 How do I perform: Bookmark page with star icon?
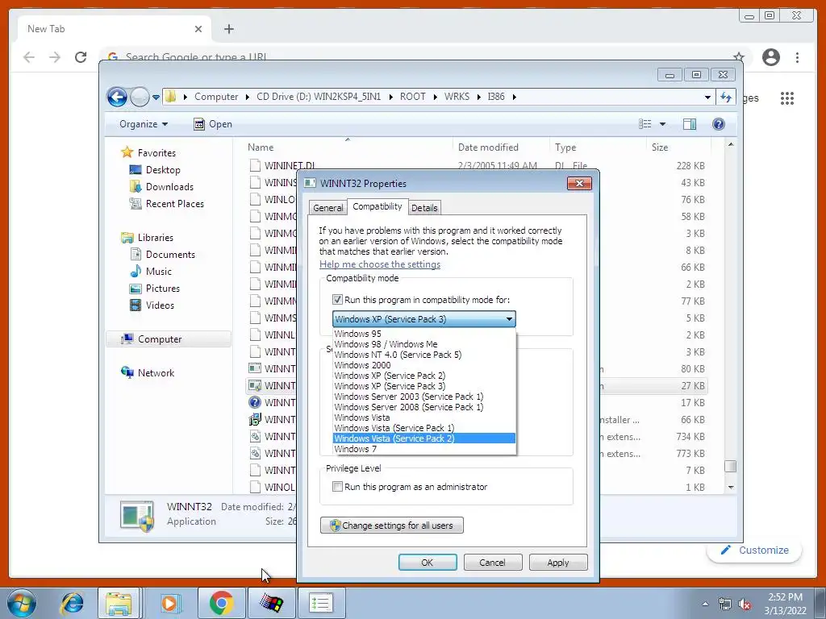[739, 56]
